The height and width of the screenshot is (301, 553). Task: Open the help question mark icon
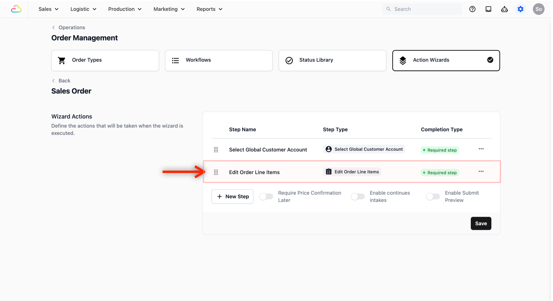point(472,9)
